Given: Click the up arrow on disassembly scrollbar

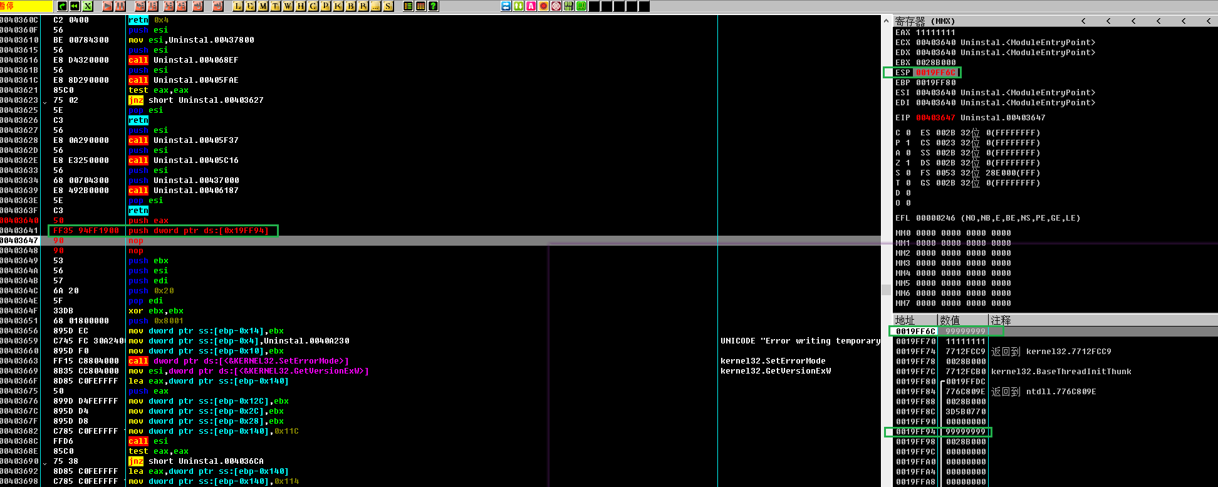Looking at the screenshot, I should tap(886, 21).
